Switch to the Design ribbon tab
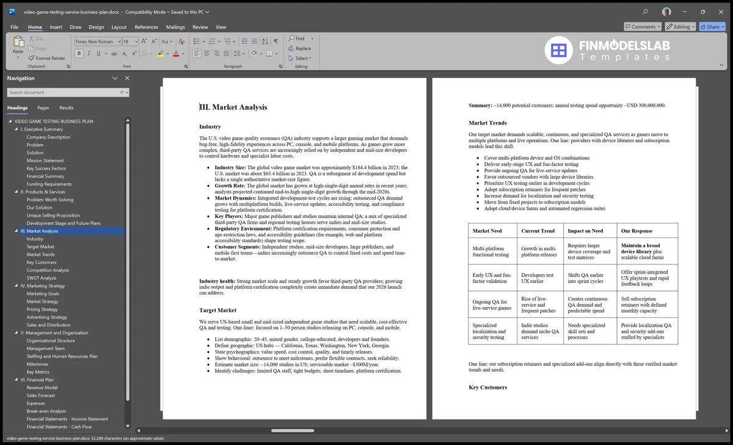This screenshot has height=445, width=733. [96, 27]
